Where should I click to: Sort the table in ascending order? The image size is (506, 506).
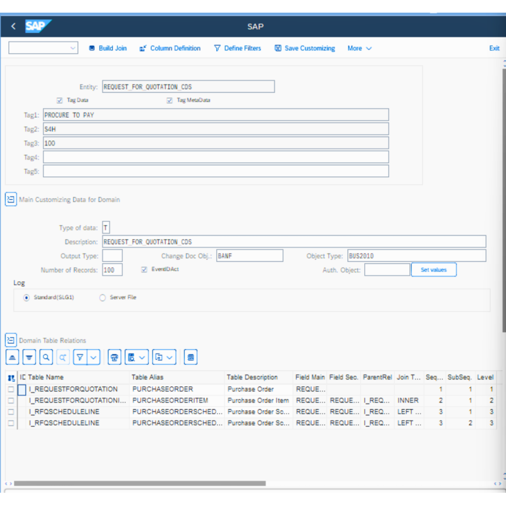pyautogui.click(x=12, y=357)
